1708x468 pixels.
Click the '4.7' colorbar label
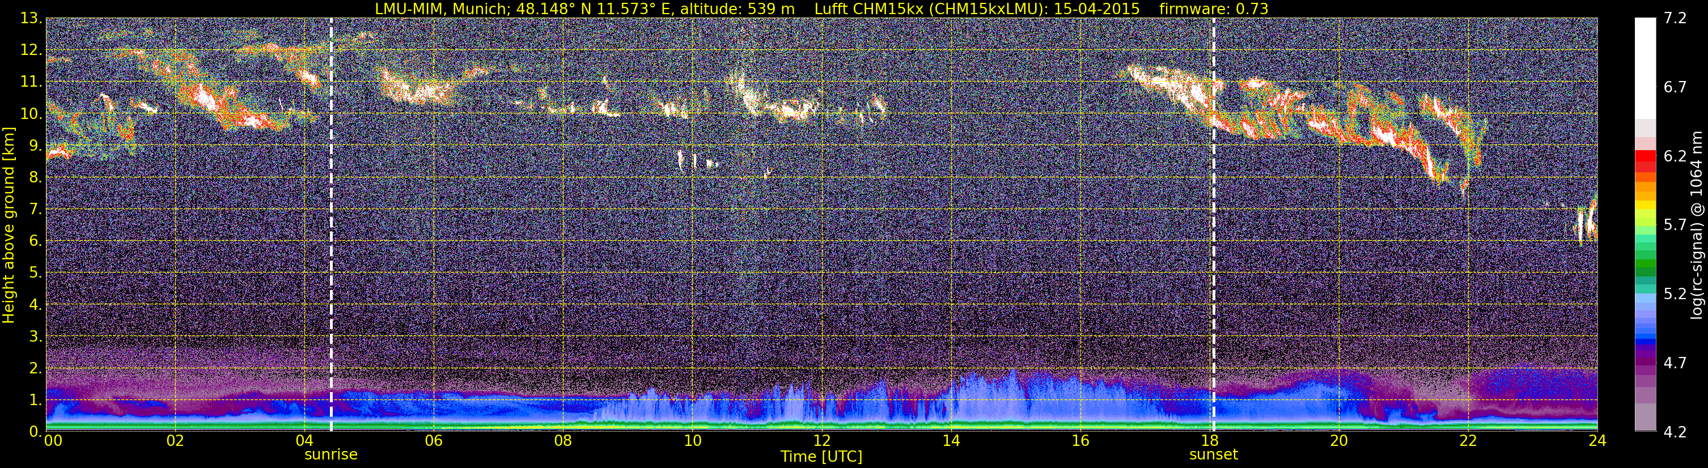pos(1675,363)
